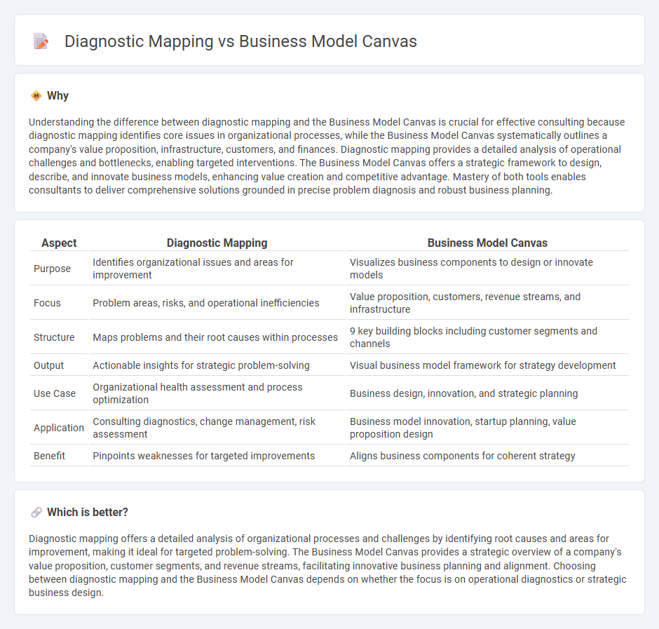
Task: Click 'Business design, innovation, and strategic planning' cell
Action: [x=487, y=393]
